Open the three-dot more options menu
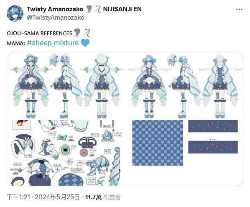Screen dimensions: 250x207 (239, 10)
